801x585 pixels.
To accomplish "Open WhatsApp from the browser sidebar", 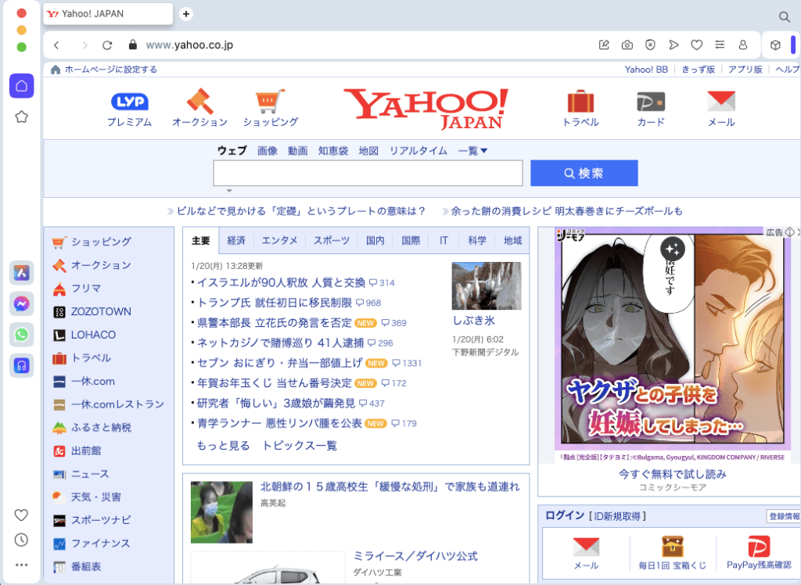I will pos(21,335).
